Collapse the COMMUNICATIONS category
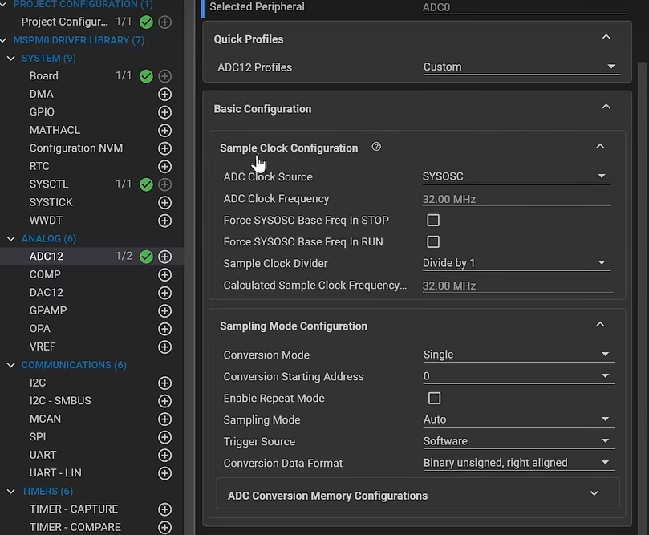Image resolution: width=649 pixels, height=535 pixels. point(11,365)
